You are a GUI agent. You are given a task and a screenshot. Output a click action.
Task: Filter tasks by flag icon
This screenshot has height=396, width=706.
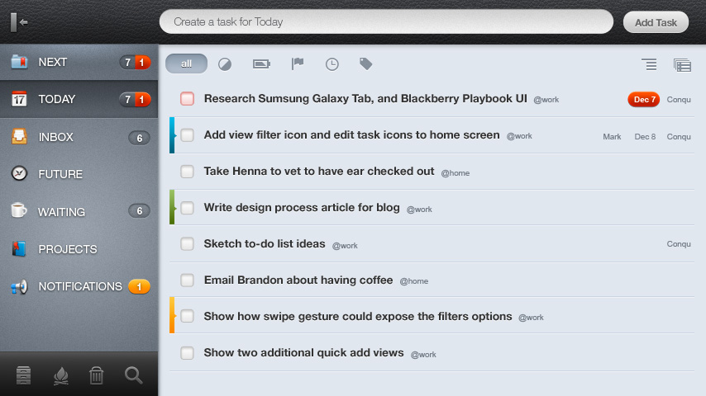click(x=298, y=64)
